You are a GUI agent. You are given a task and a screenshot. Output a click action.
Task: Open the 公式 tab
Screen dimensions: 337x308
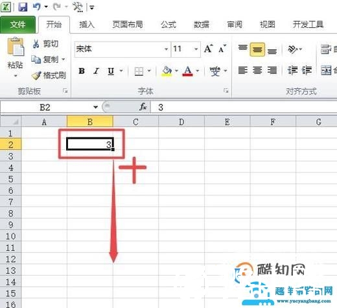click(x=168, y=25)
